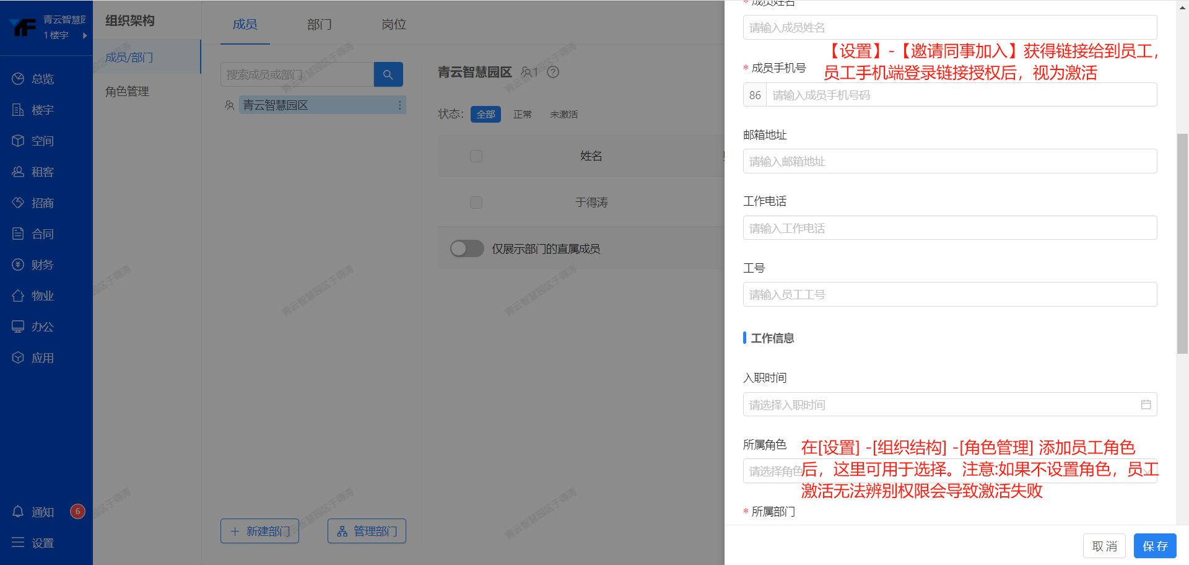This screenshot has height=565, width=1189.
Task: Open the 设置 settings menu icon
Action: (18, 543)
